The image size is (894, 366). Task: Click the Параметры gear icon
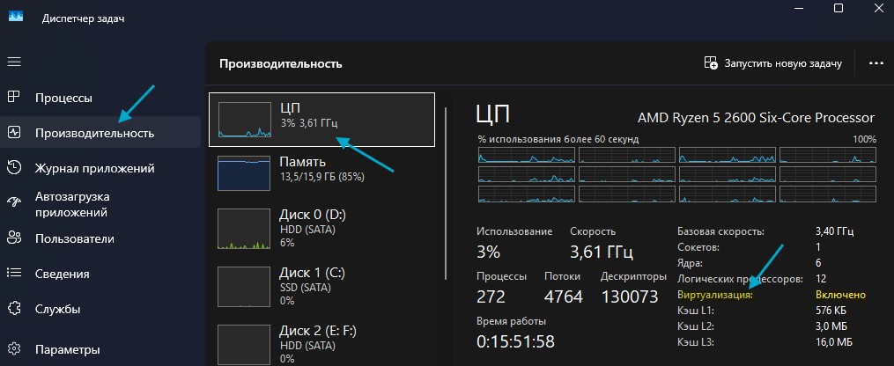click(x=14, y=348)
